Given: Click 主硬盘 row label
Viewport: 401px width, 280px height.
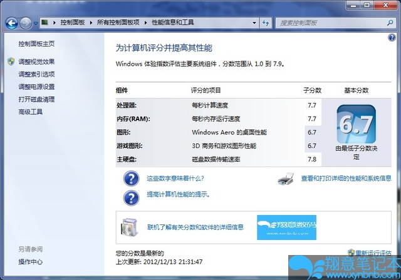Looking at the screenshot, I should click(127, 159).
